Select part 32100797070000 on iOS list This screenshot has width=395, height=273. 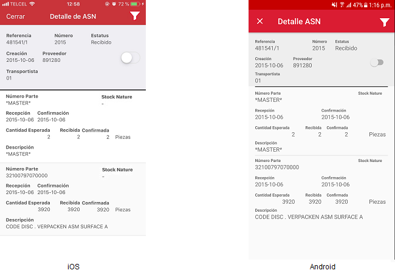pyautogui.click(x=27, y=175)
